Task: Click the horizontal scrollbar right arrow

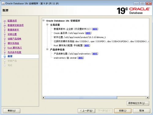Action: pyautogui.click(x=147, y=98)
